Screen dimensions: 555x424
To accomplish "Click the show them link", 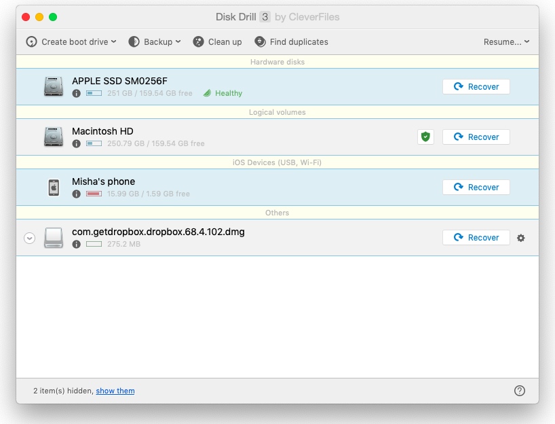I will pos(115,391).
